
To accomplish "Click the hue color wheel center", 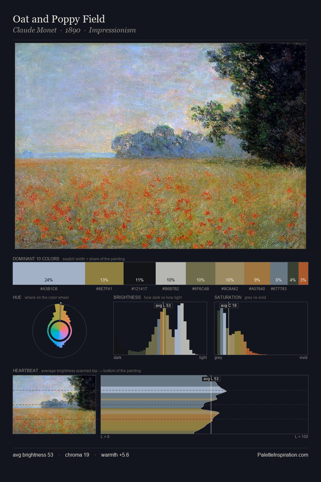I will 60,331.
